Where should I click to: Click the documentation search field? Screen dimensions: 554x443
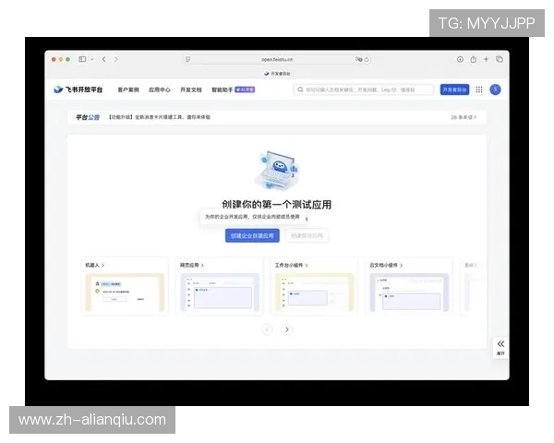point(364,90)
